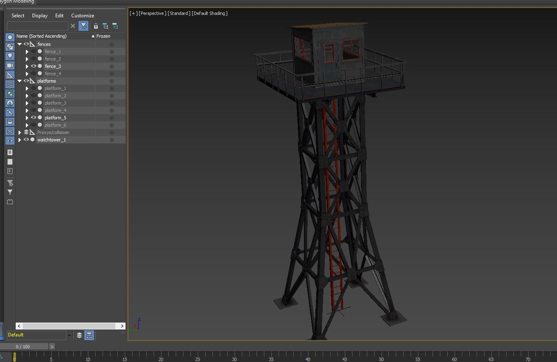The width and height of the screenshot is (557, 362).
Task: Show hidden object fence_4 via eye
Action: click(34, 73)
